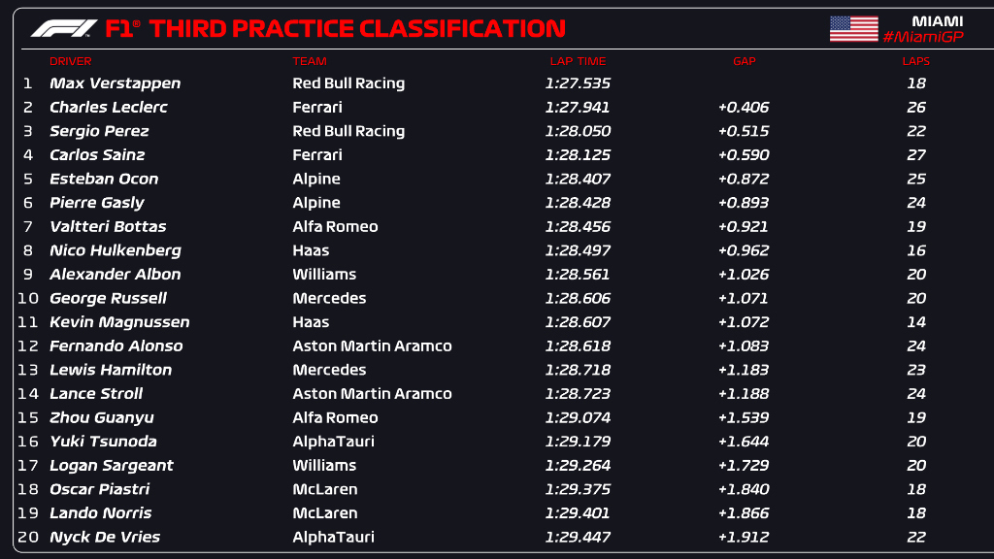Click the +1.912 gap value
This screenshot has height=559, width=994.
(x=744, y=537)
